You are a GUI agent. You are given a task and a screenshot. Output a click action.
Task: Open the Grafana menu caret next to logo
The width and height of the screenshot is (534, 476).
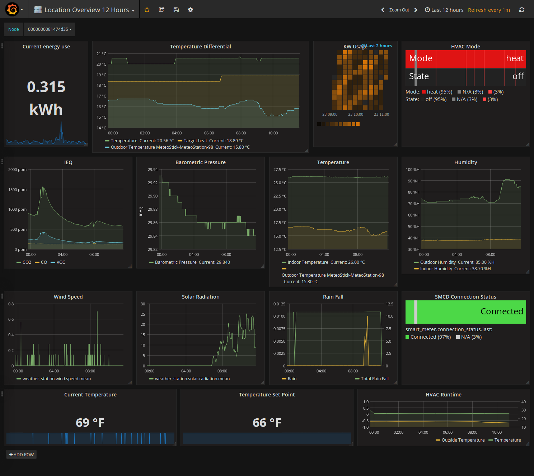(x=22, y=10)
